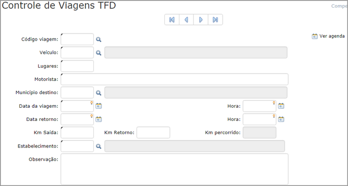
Task: Click the grey Veículo description field
Action: (x=196, y=53)
